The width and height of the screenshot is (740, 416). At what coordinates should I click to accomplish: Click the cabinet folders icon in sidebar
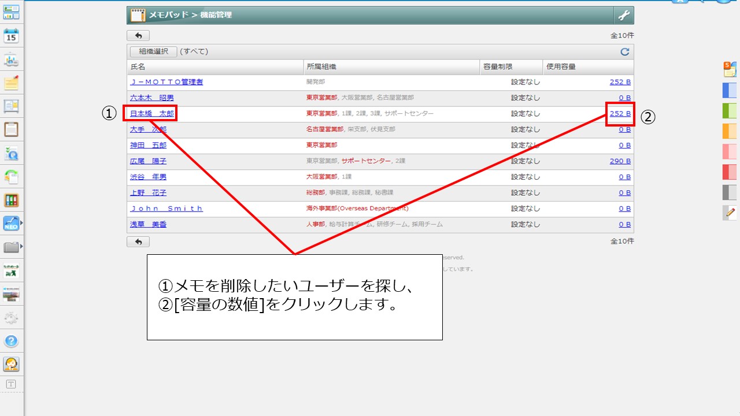click(12, 200)
